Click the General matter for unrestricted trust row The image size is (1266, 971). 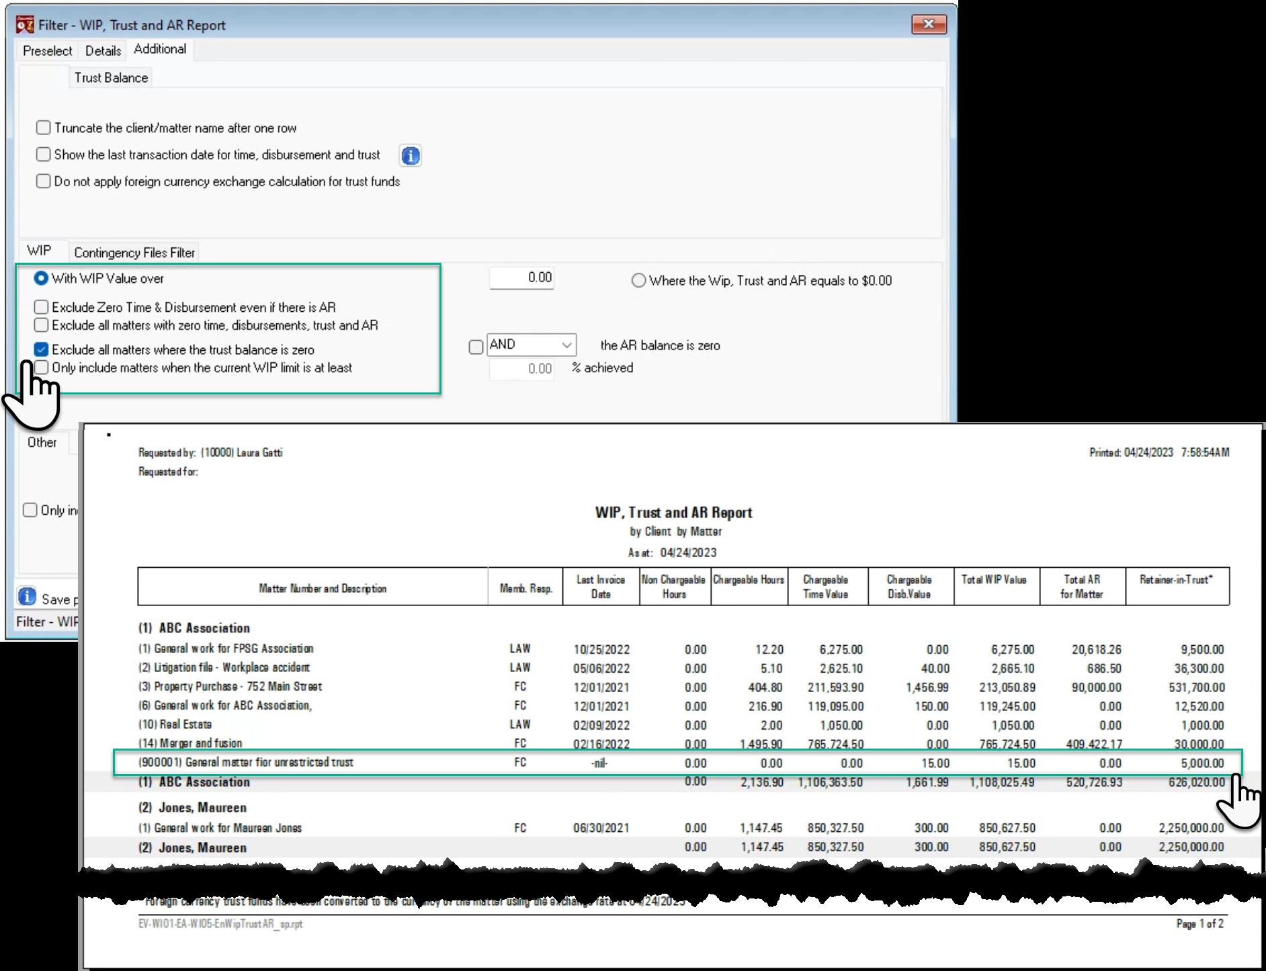click(x=678, y=763)
